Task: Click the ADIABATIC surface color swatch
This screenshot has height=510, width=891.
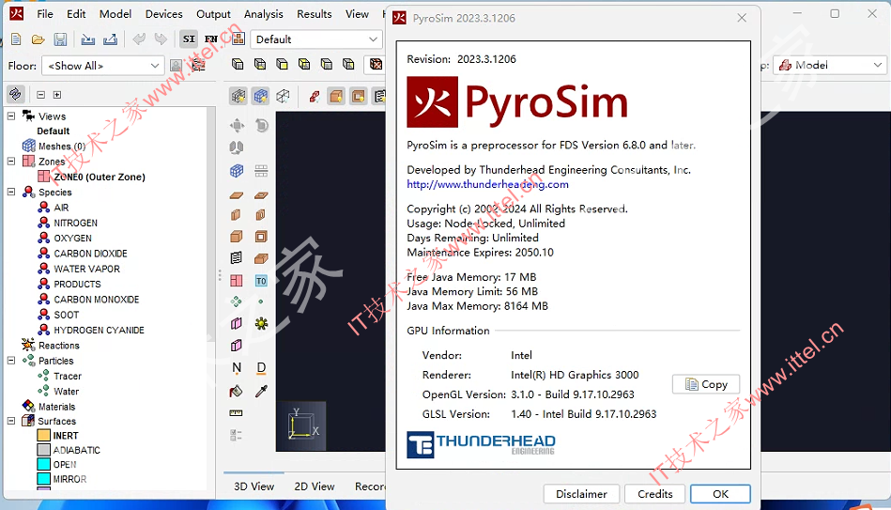Action: click(x=44, y=450)
